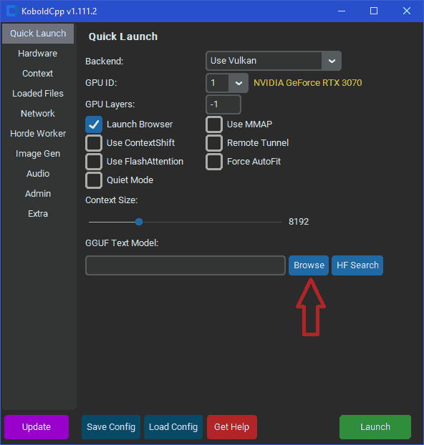Open the Extra tab
Image resolution: width=424 pixels, height=445 pixels.
click(38, 213)
